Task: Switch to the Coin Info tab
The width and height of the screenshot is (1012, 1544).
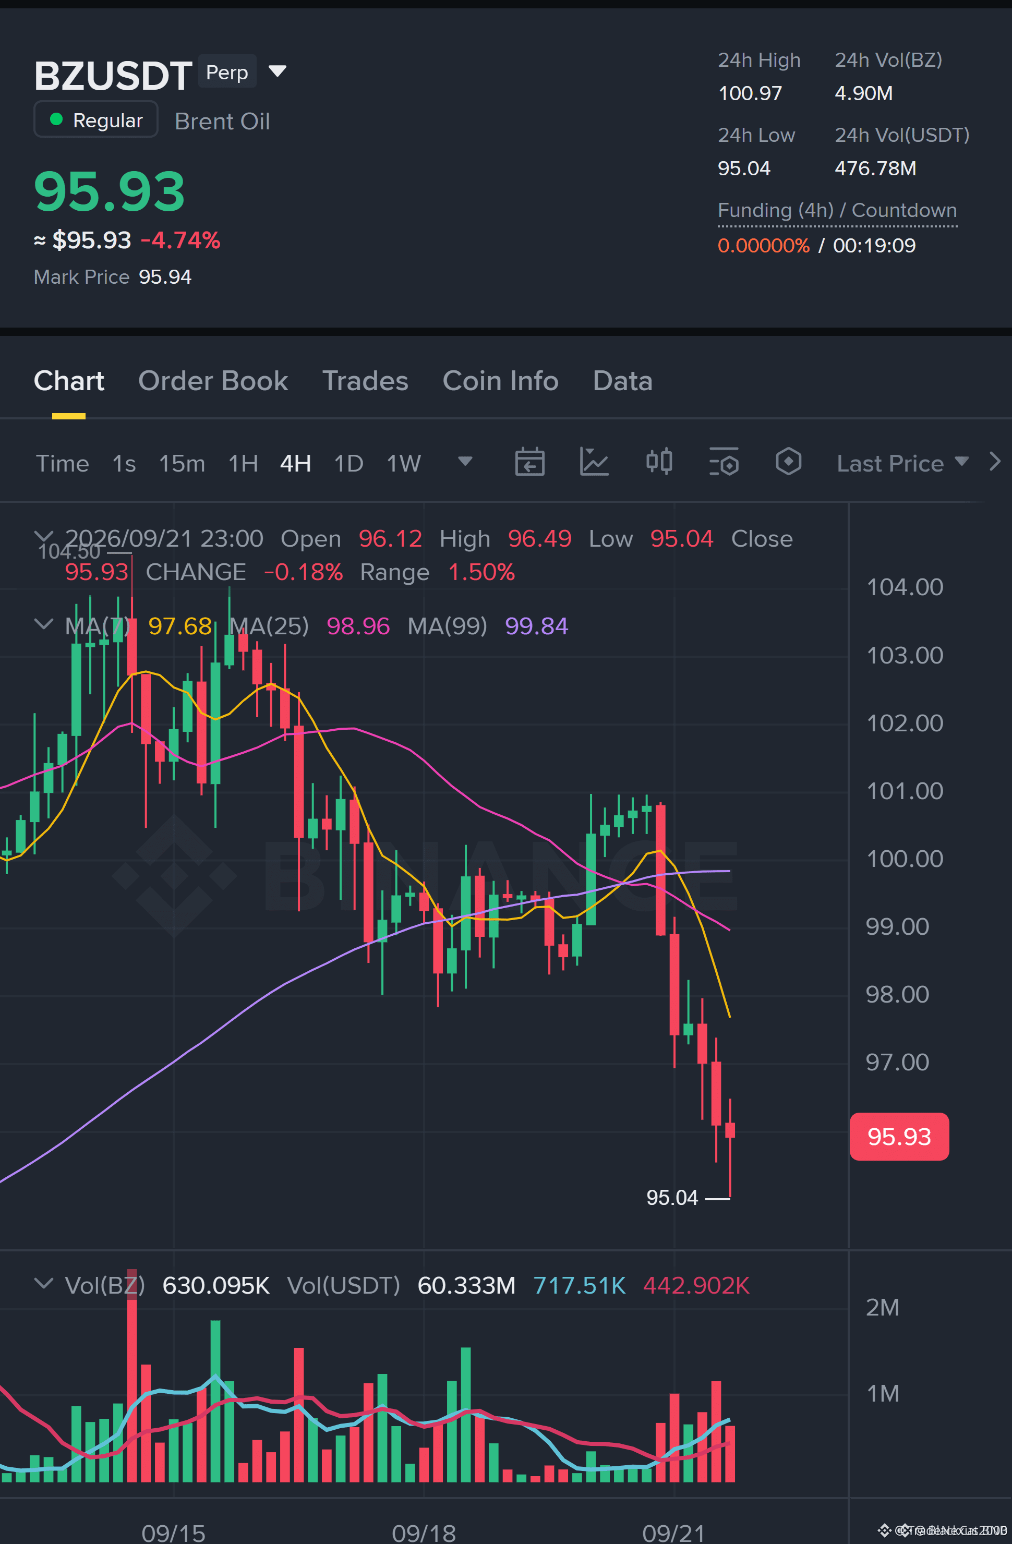Action: click(500, 381)
